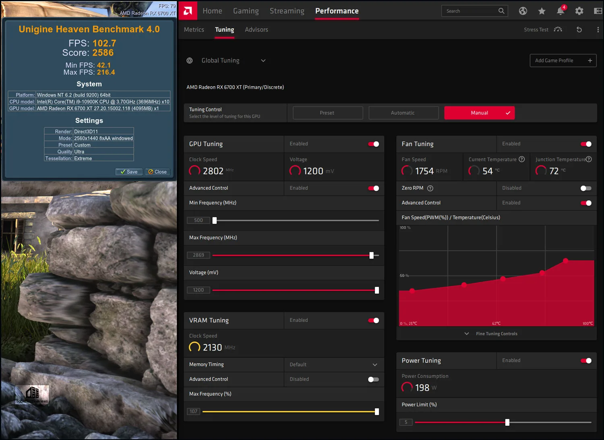This screenshot has width=604, height=440.
Task: Open notifications bell icon
Action: pyautogui.click(x=561, y=11)
